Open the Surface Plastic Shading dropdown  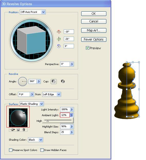pyautogui.click(x=32, y=104)
